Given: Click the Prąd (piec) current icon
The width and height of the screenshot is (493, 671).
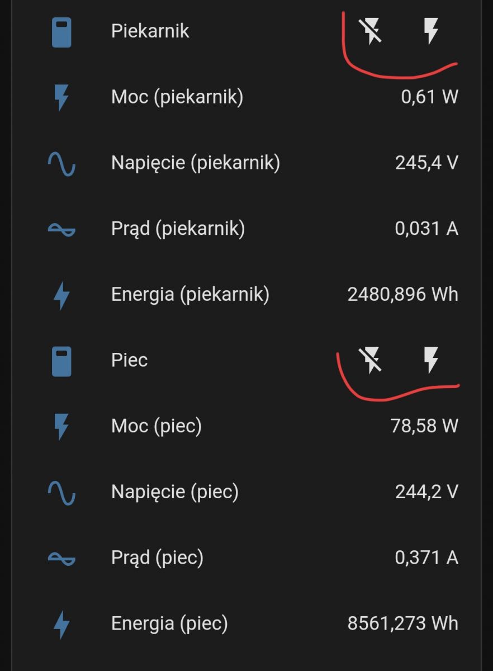Looking at the screenshot, I should click(61, 558).
